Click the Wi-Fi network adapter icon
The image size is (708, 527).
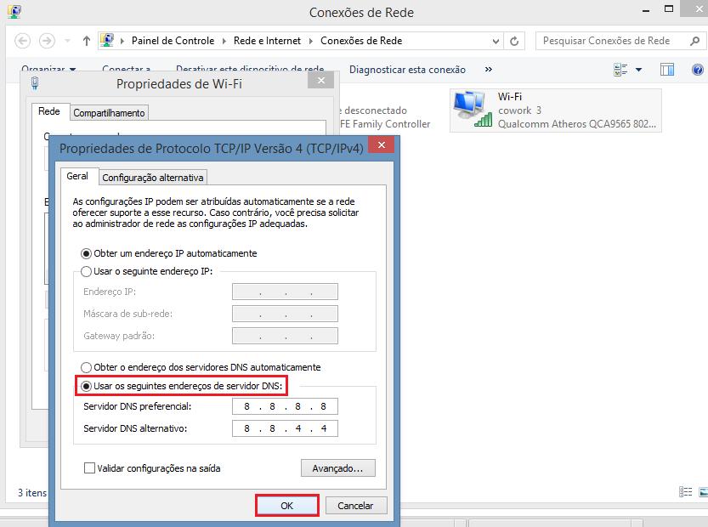pos(471,110)
